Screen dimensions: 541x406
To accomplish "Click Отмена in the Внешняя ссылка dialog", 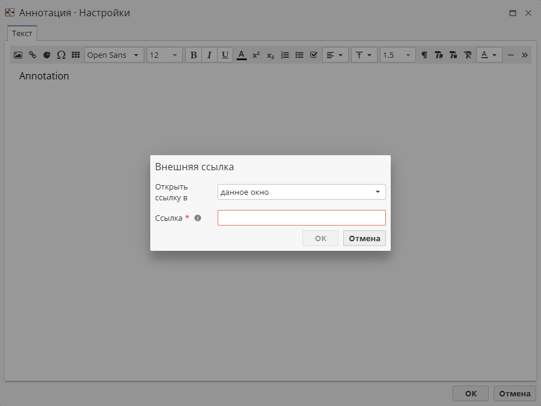I will (364, 238).
